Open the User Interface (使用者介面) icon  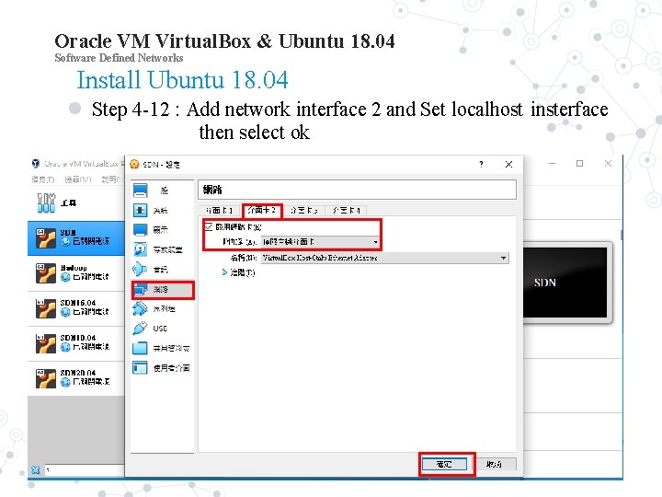click(140, 367)
